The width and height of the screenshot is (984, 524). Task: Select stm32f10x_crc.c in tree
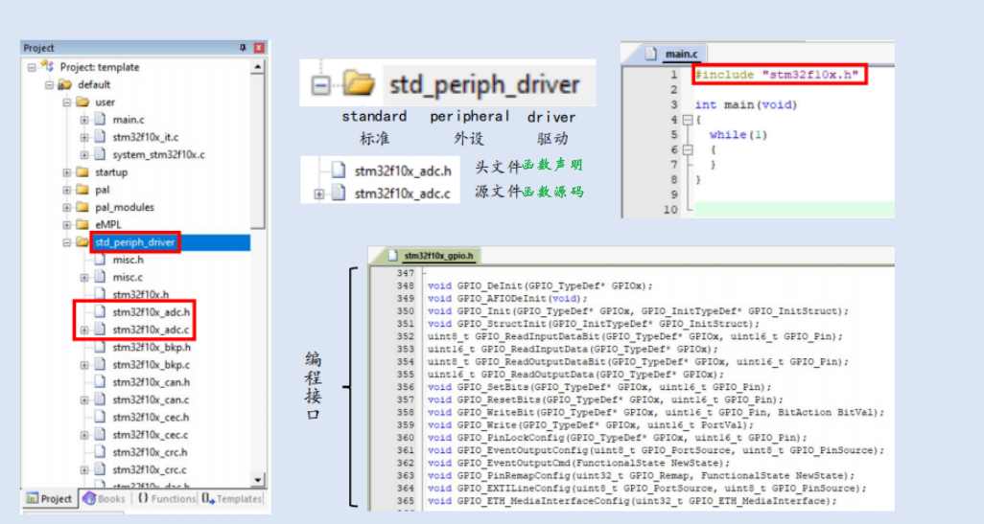pos(150,470)
